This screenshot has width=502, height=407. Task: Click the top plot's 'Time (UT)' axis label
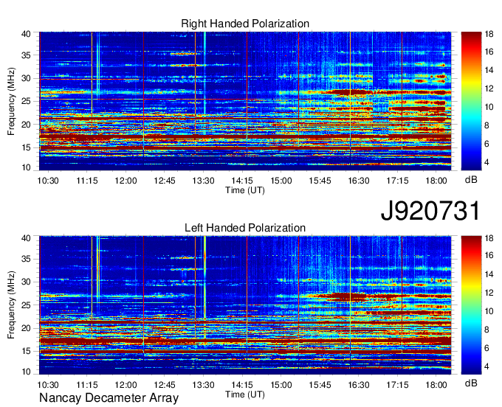point(245,190)
